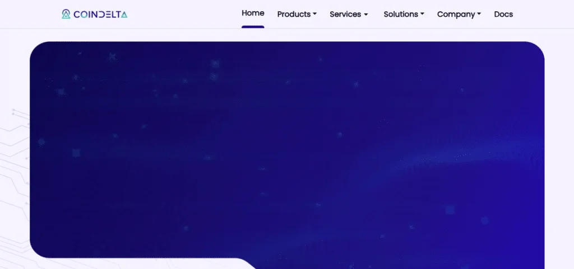Expand the Products dropdown caret
Image resolution: width=574 pixels, height=269 pixels.
click(x=314, y=14)
